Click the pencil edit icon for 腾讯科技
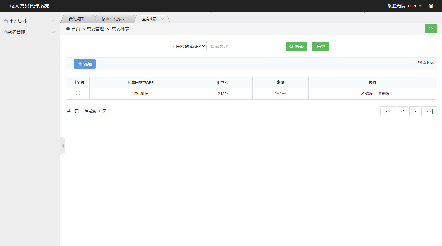Image resolution: width=442 pixels, height=246 pixels. coord(362,94)
